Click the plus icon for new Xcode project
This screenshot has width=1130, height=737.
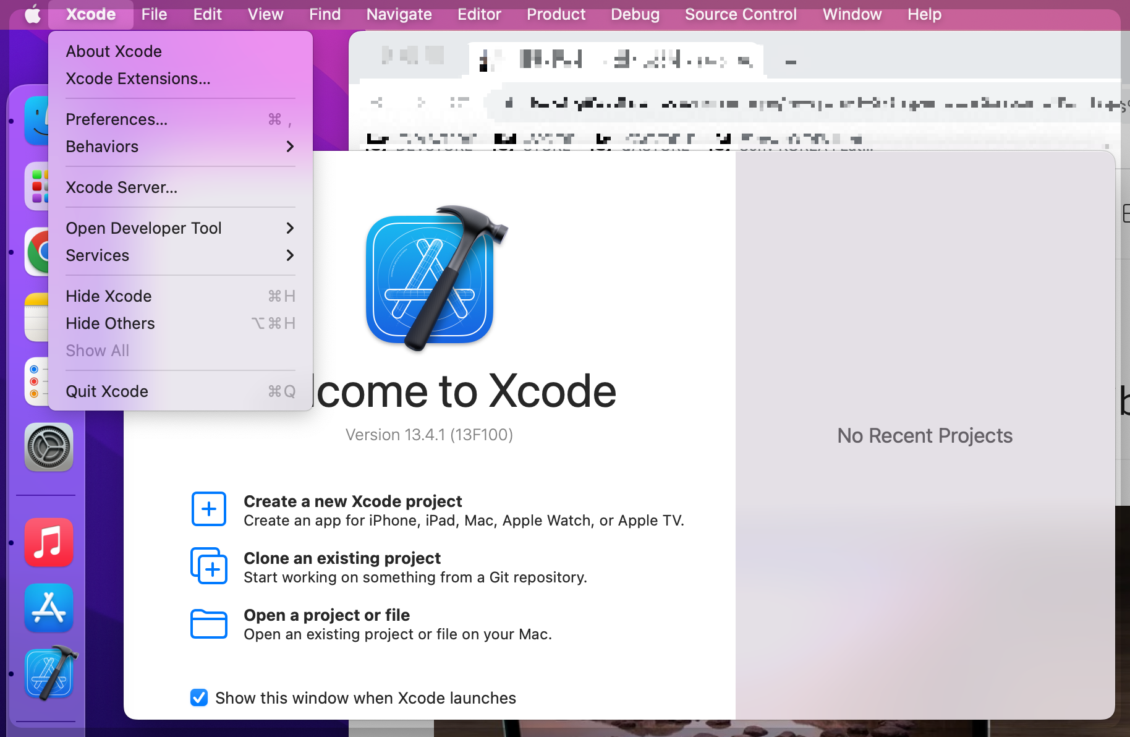209,509
